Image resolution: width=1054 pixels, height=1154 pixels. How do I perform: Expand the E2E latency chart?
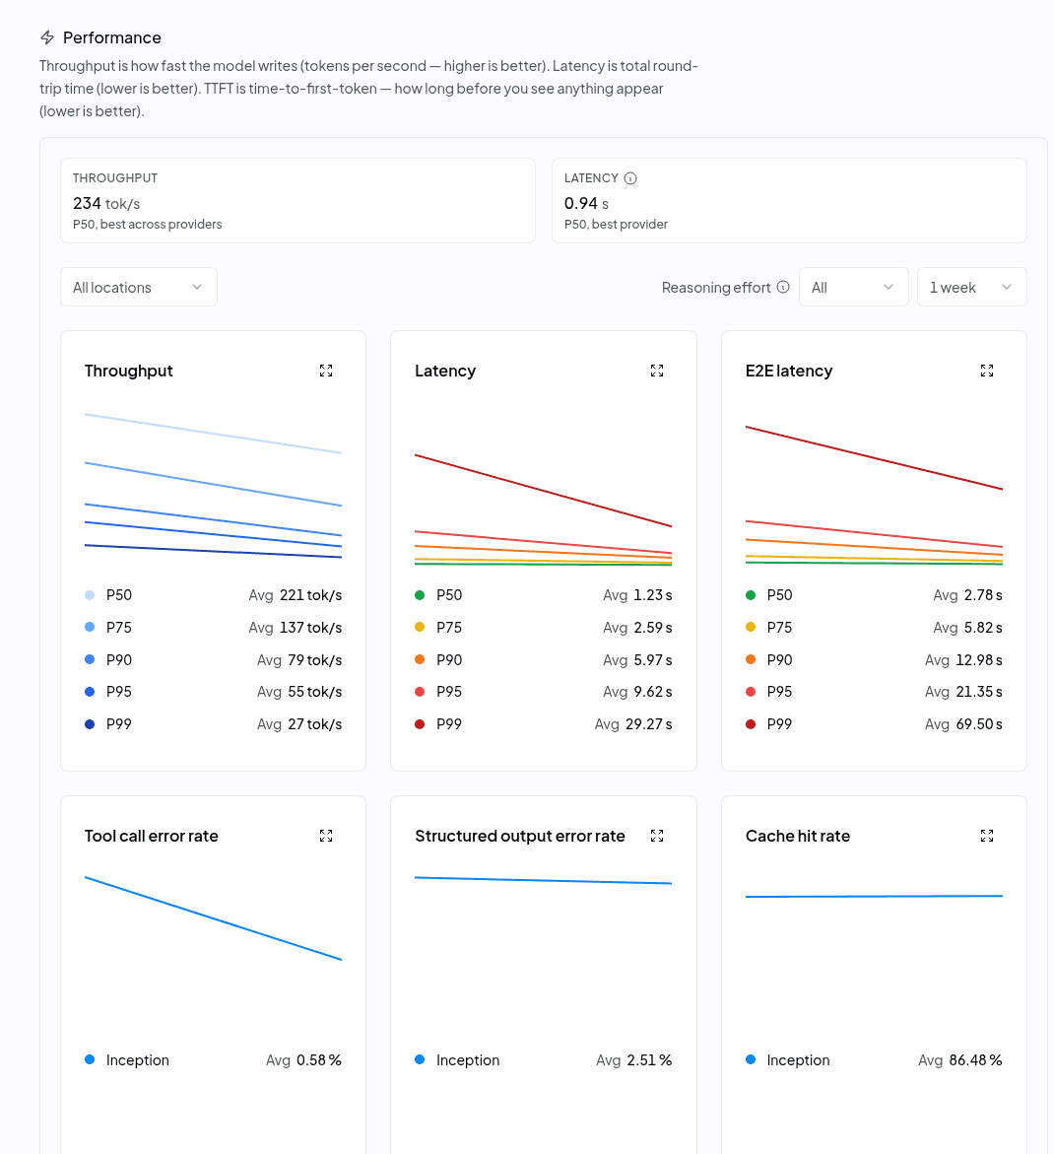[x=987, y=371]
